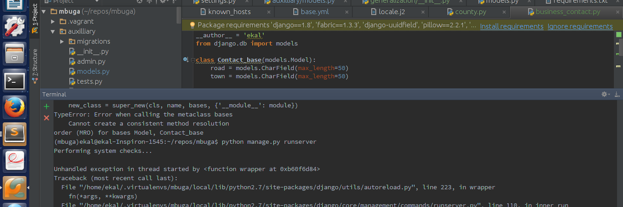This screenshot has height=207, width=623.
Task: Launch Firefox from the dock
Action: 15,107
